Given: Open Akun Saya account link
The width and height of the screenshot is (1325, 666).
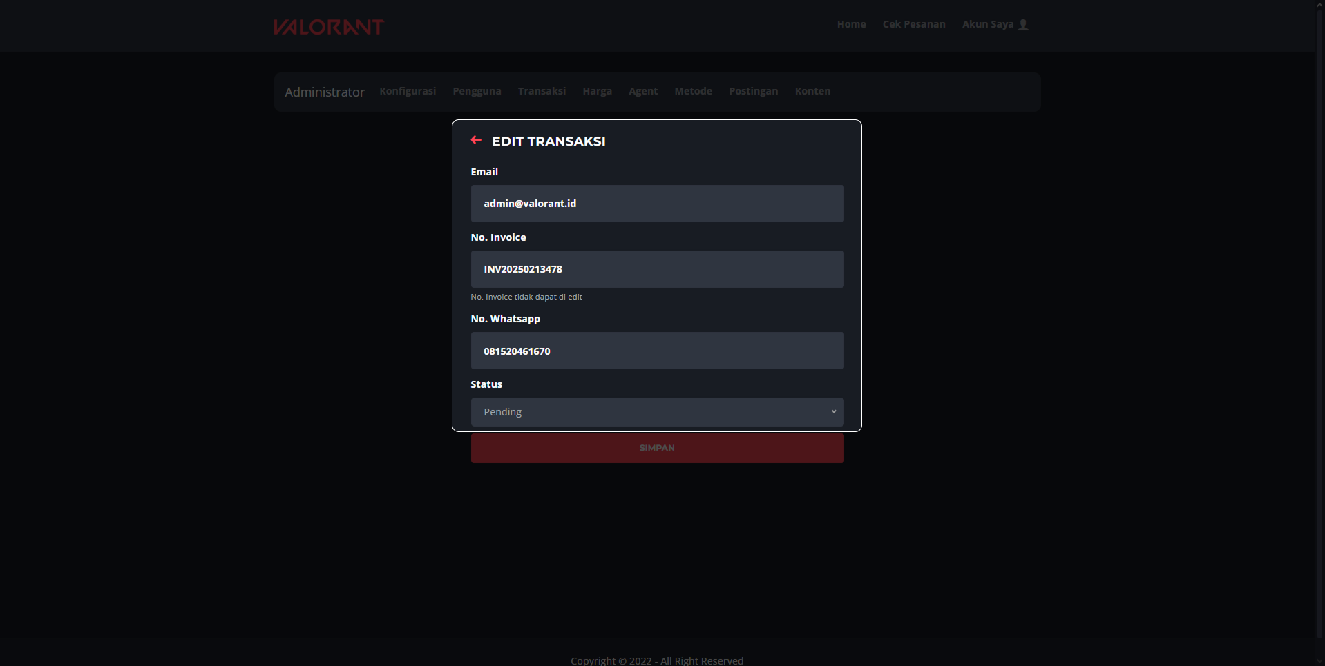Looking at the screenshot, I should [x=988, y=24].
